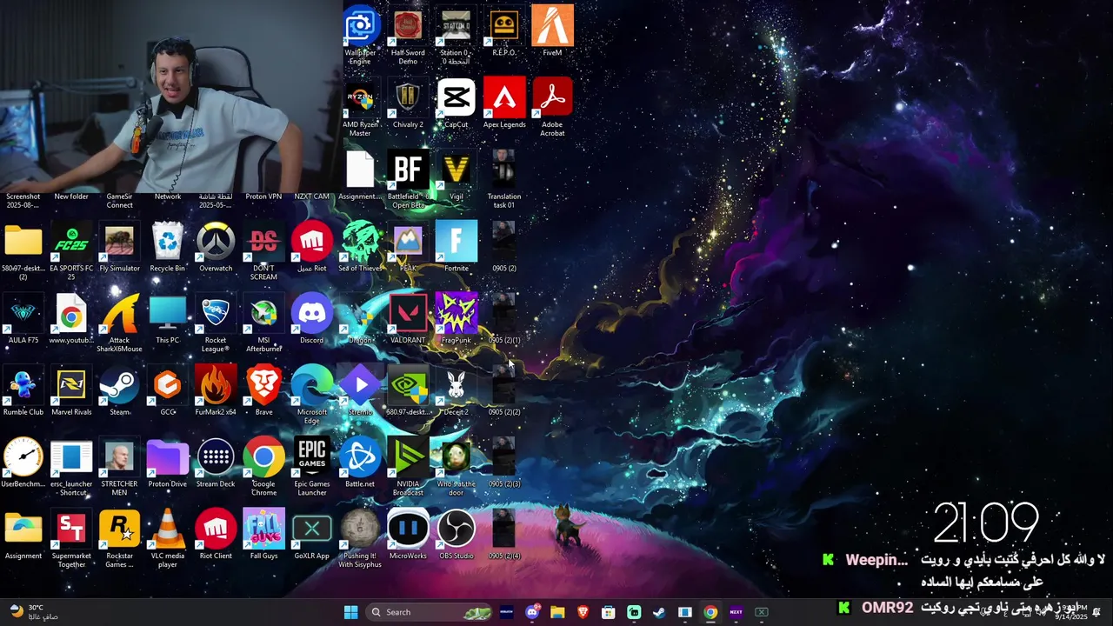Screen dimensions: 1113x626
Task: Click the Windows Start button
Action: click(350, 612)
